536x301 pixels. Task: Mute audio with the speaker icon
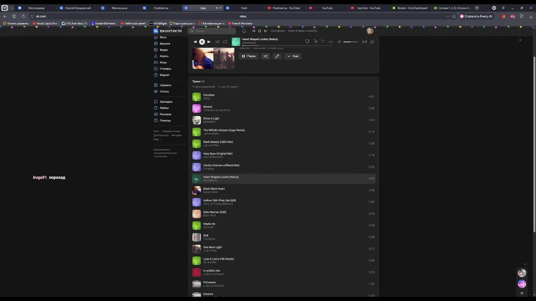coord(340,42)
